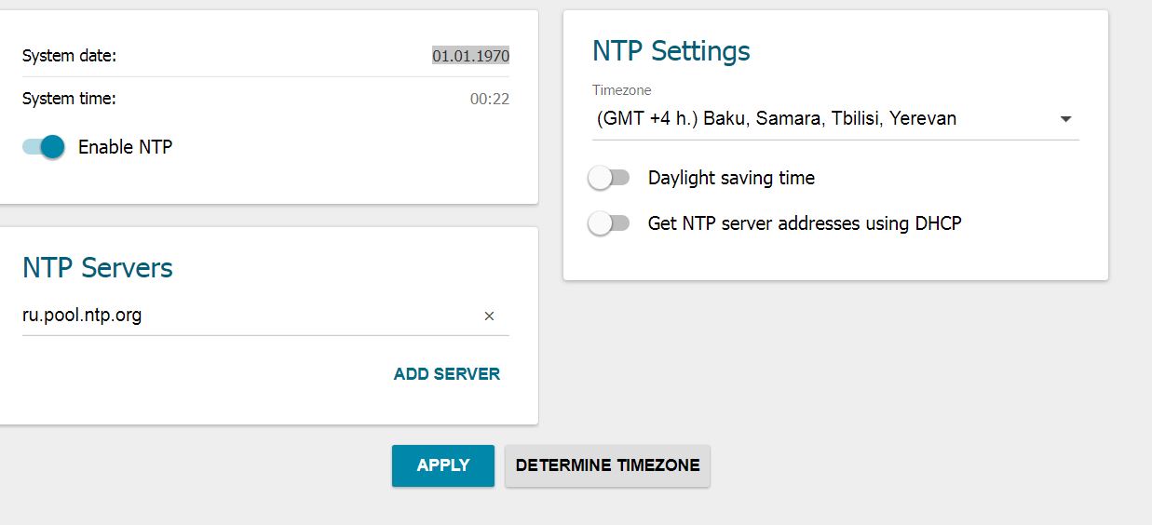
Task: Click the Enable NTP label text
Action: [x=125, y=147]
